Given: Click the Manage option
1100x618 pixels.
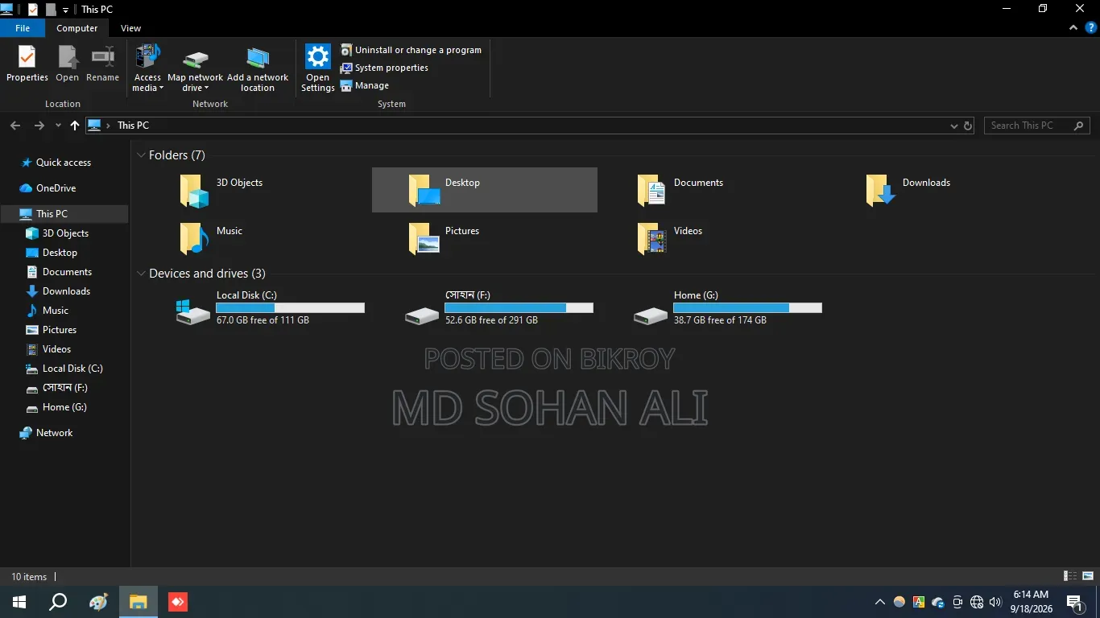Looking at the screenshot, I should [365, 85].
